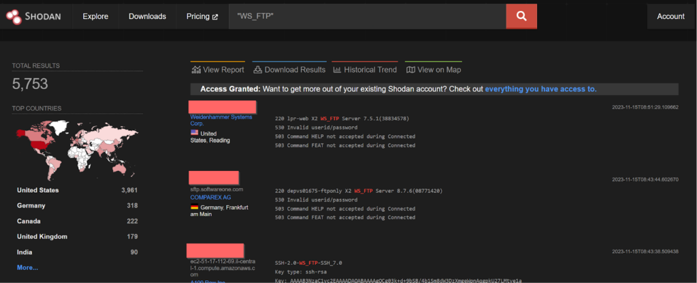
Task: Open the Pricing page
Action: click(x=202, y=16)
